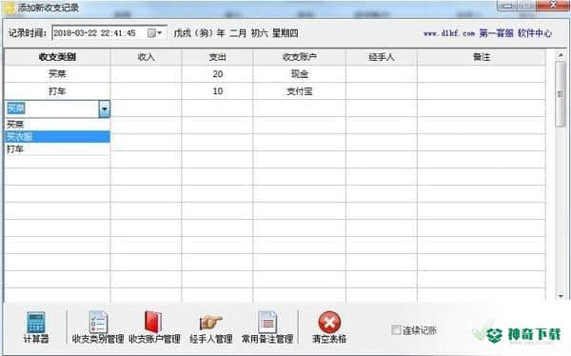Select the 打车 cell in second row

57,91
